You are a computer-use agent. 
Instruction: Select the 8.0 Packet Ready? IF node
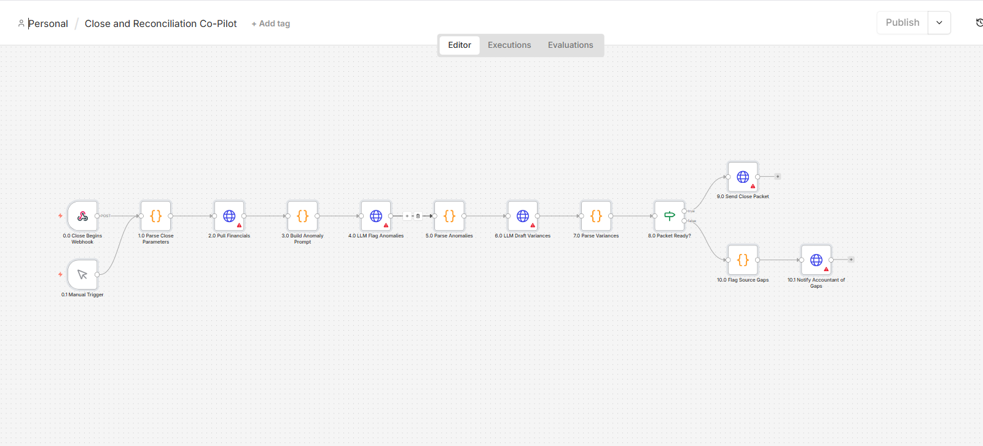point(670,216)
